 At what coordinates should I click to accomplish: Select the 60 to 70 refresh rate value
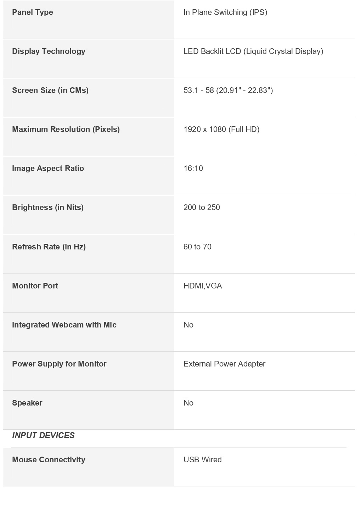pyautogui.click(x=197, y=247)
